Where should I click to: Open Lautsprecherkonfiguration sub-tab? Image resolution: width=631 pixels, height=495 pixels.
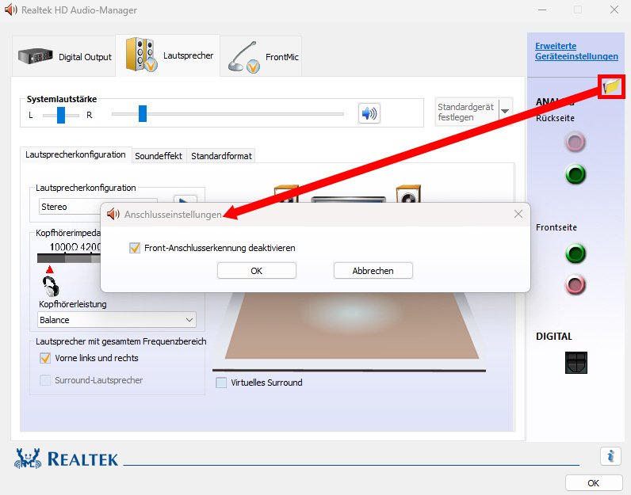coord(75,154)
